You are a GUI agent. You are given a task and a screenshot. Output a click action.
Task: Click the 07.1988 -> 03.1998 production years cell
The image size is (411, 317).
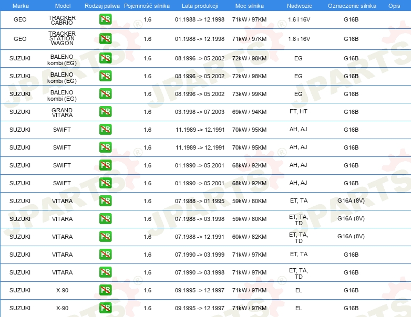pos(200,219)
